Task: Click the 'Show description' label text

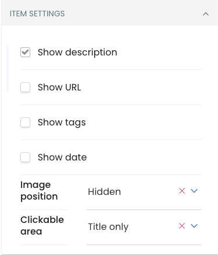Action: click(x=77, y=53)
